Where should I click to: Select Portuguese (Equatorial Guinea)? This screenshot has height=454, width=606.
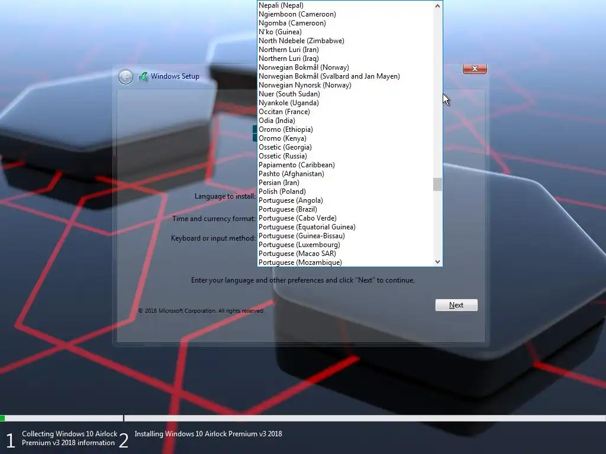[346, 228]
